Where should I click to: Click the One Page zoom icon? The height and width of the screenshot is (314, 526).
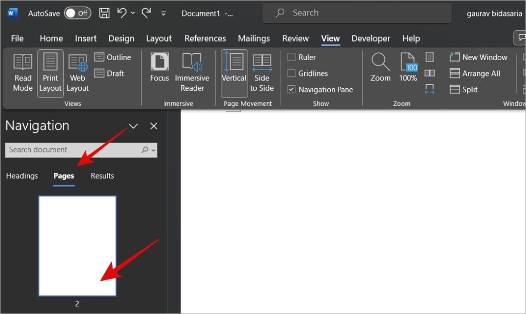[430, 57]
